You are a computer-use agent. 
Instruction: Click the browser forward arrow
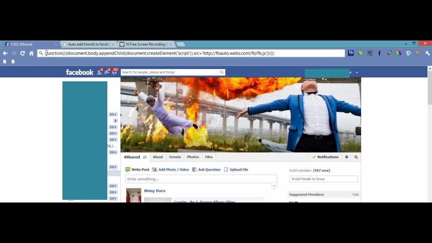[14, 53]
